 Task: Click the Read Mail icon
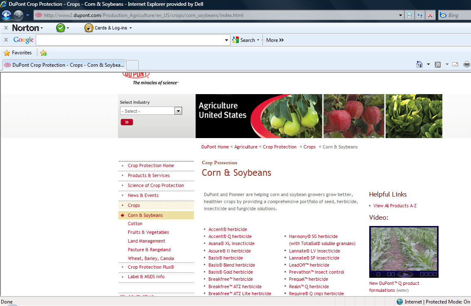455,64
